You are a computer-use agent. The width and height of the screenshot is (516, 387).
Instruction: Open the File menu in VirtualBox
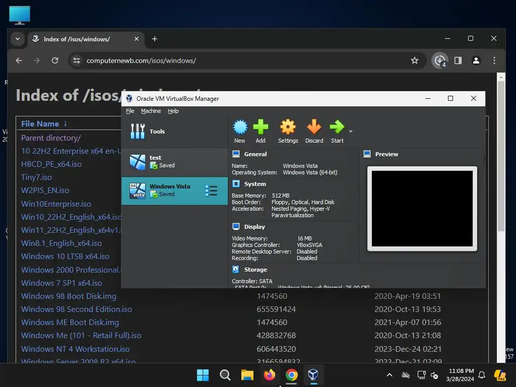point(130,111)
